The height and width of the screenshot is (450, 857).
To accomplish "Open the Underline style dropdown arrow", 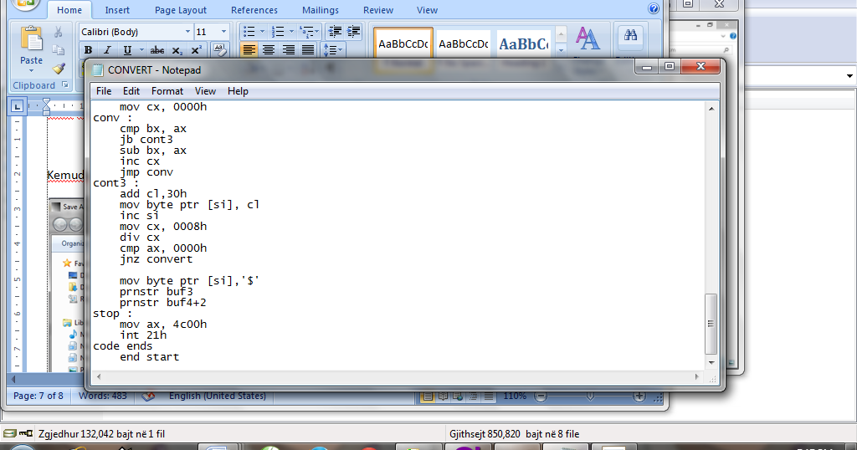I will coord(141,50).
